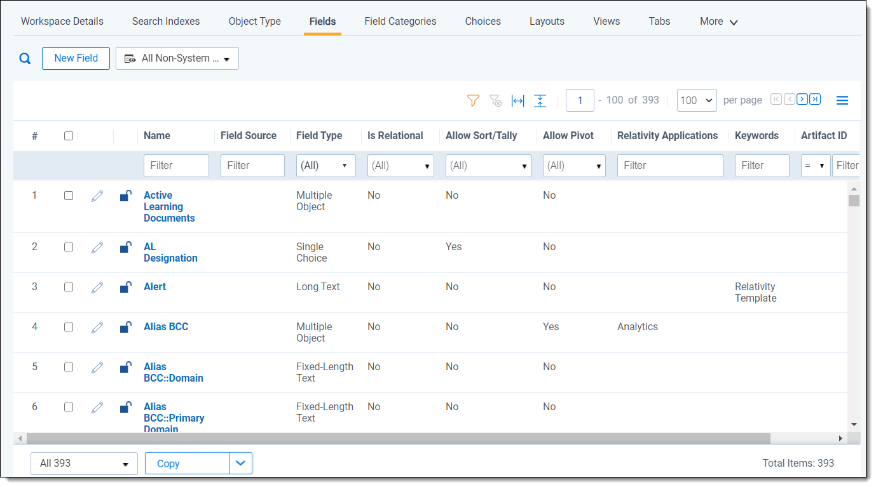Go to the next page arrow

[x=802, y=99]
